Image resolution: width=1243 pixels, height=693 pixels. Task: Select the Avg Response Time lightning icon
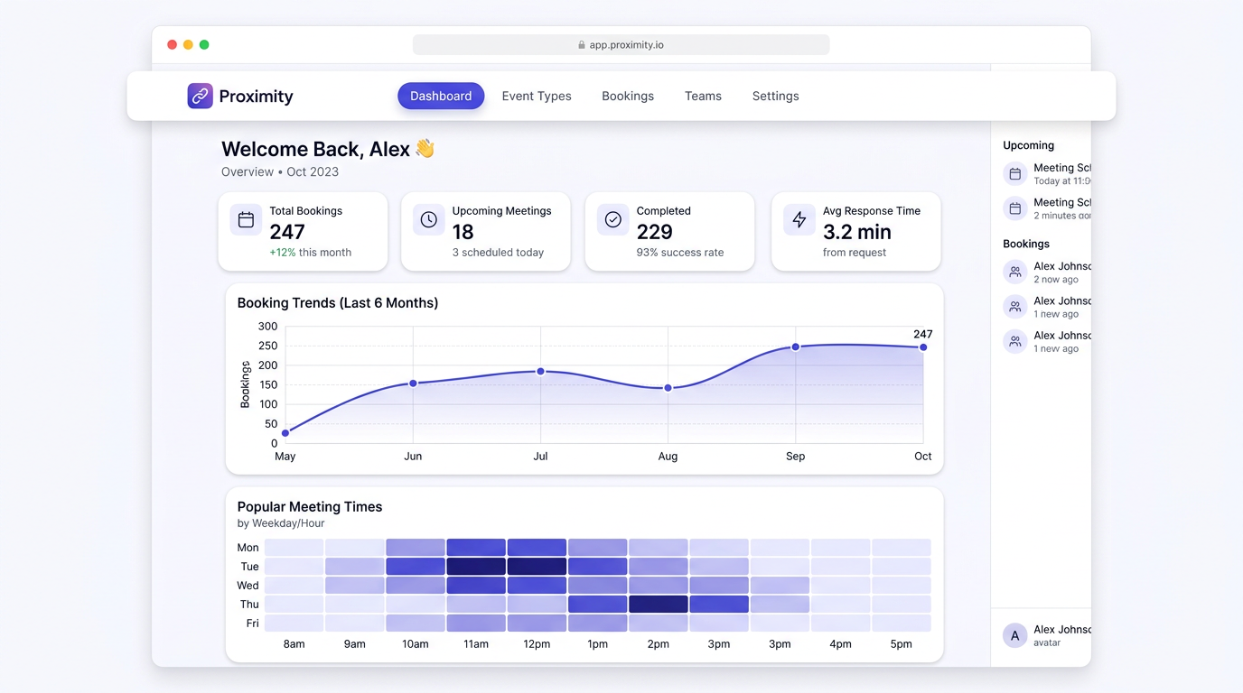point(799,218)
